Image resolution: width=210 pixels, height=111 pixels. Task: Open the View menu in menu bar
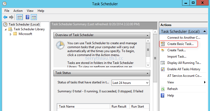tap(30, 11)
